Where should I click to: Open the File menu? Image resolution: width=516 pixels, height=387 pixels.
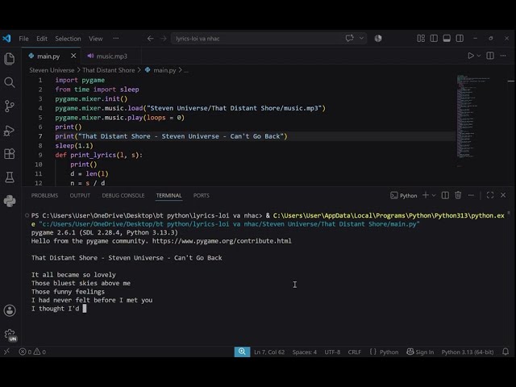pyautogui.click(x=23, y=39)
